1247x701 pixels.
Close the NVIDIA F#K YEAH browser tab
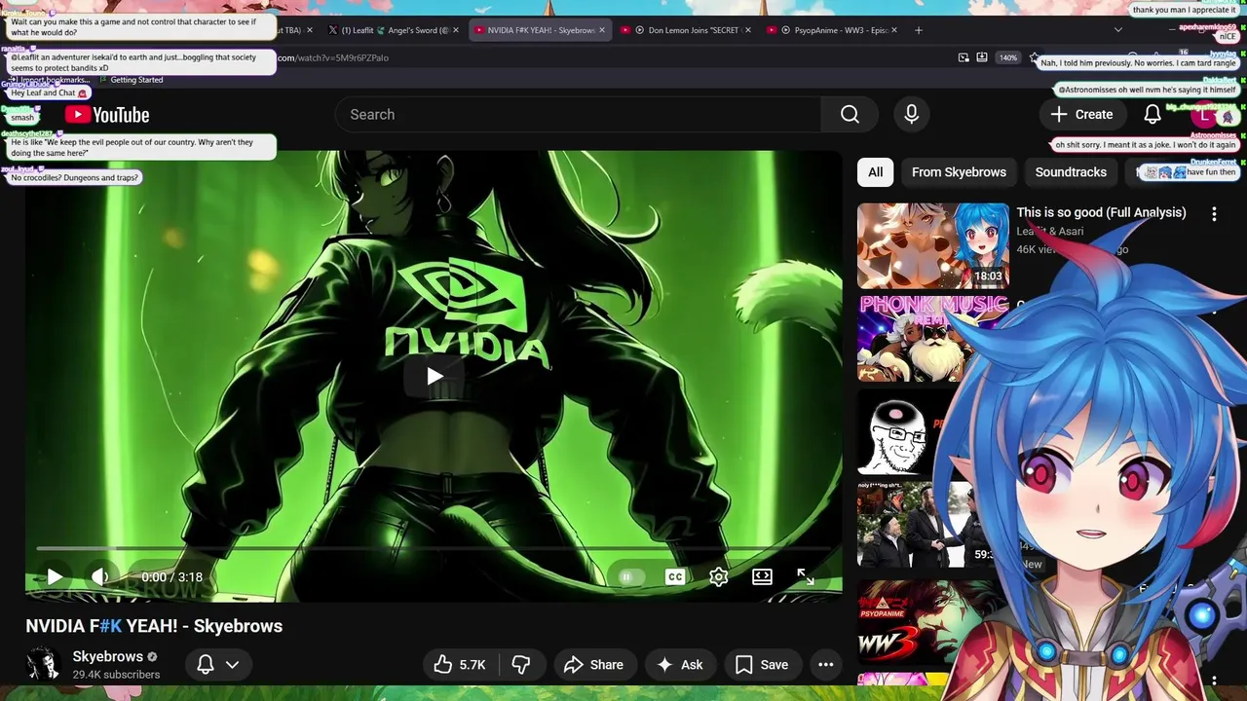point(601,30)
